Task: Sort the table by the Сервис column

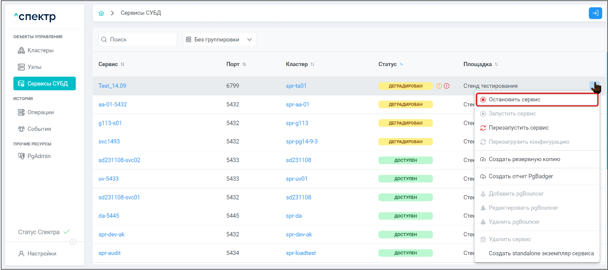Action: 123,65
